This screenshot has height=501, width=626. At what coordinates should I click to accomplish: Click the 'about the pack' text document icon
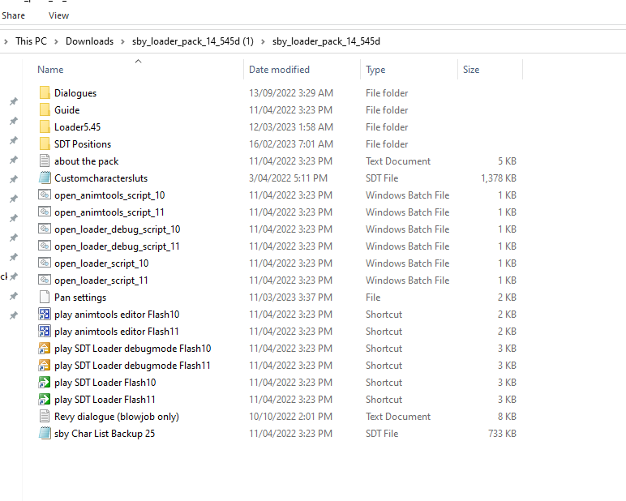point(45,161)
